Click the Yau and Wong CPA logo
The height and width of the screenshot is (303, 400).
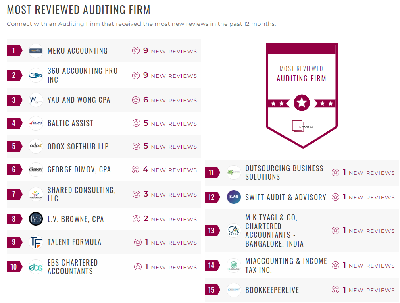[36, 100]
